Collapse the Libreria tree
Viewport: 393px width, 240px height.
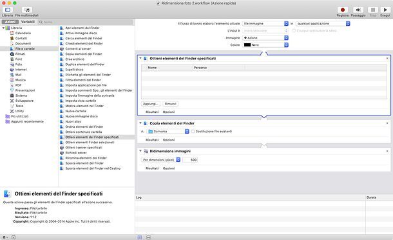(3, 28)
